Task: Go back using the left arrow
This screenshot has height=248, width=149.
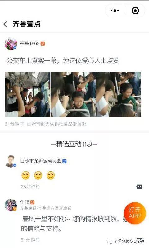Action: coord(6,24)
